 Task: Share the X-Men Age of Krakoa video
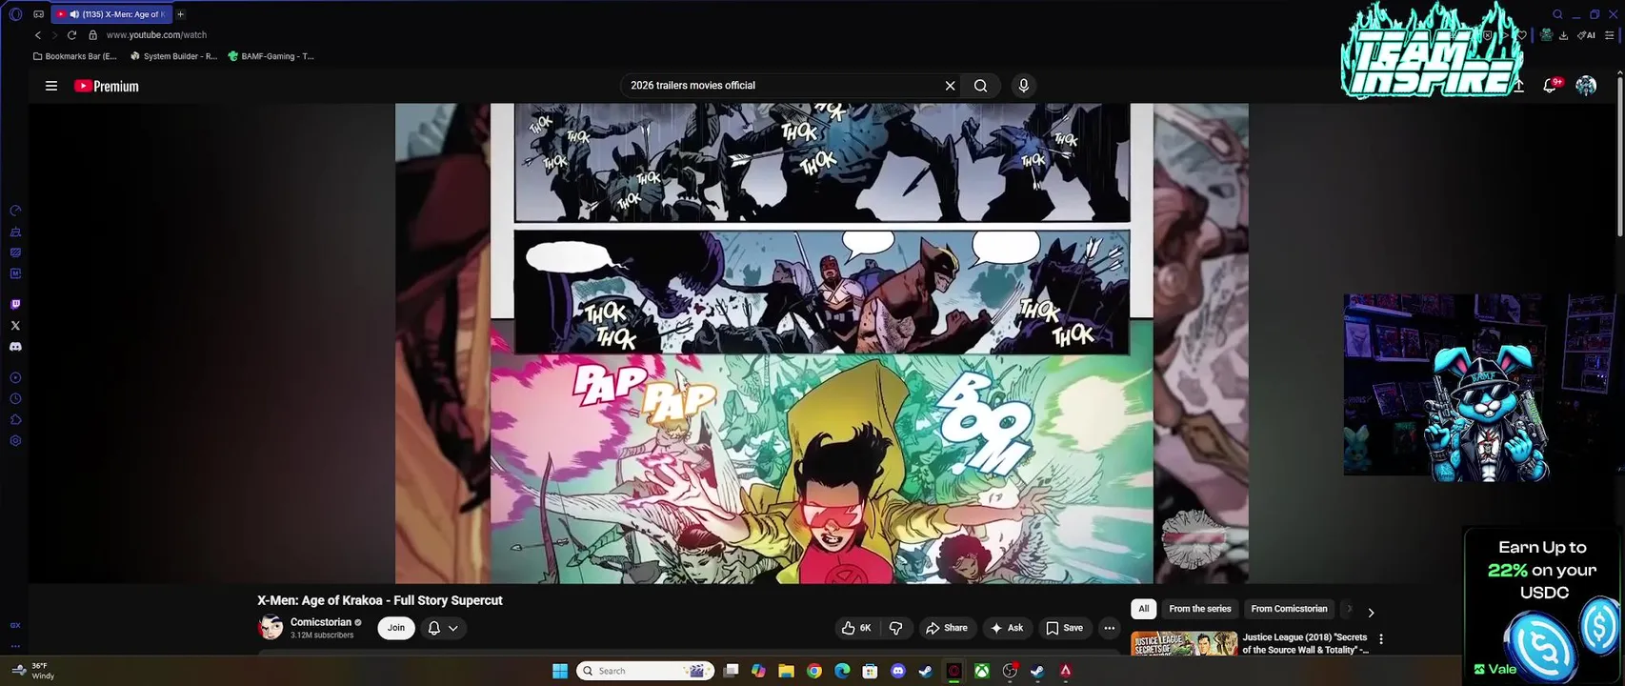[946, 628]
